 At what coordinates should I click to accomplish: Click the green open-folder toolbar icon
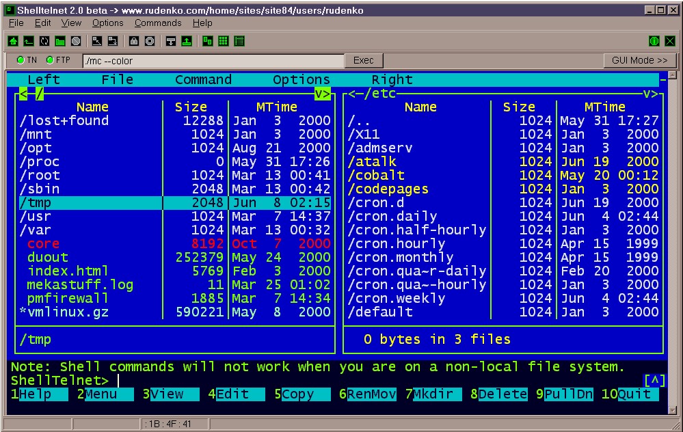60,41
